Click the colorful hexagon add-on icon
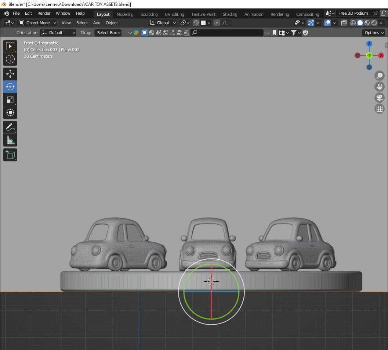The height and width of the screenshot is (350, 388). (x=136, y=33)
